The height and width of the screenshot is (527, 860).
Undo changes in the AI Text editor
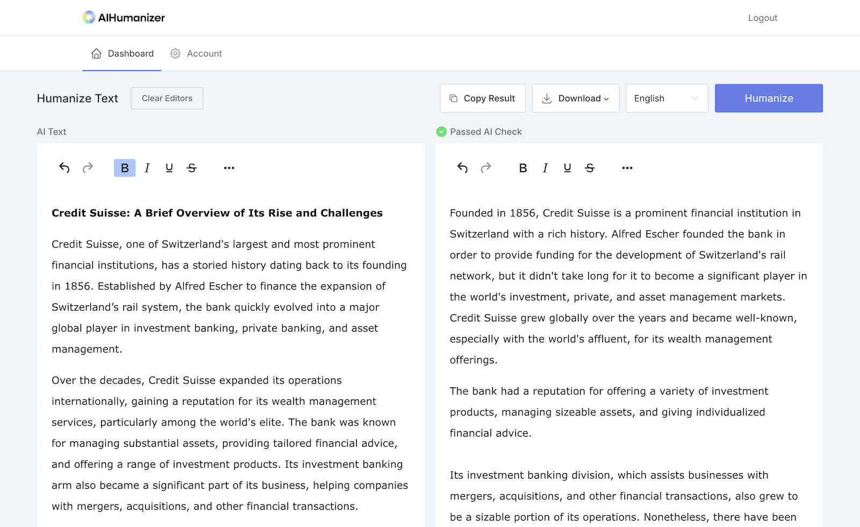(x=64, y=168)
